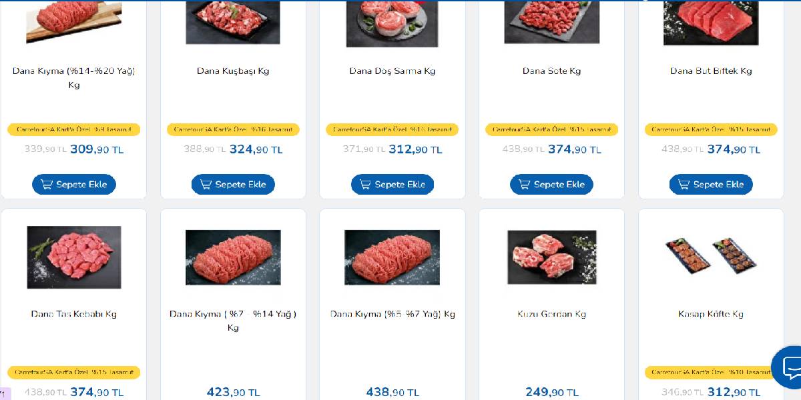Add Dana But Biftek to basket

click(x=711, y=185)
